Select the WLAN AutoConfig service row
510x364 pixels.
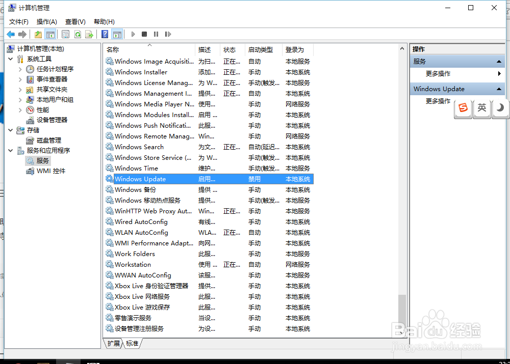(x=209, y=233)
